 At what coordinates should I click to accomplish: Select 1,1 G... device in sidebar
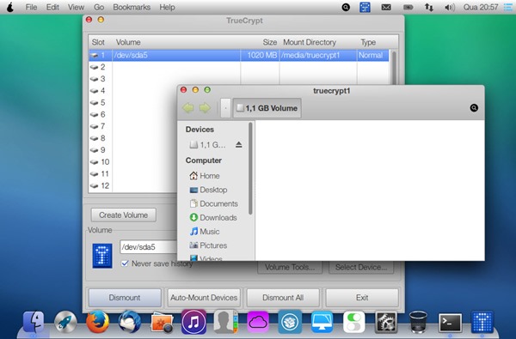coord(208,144)
